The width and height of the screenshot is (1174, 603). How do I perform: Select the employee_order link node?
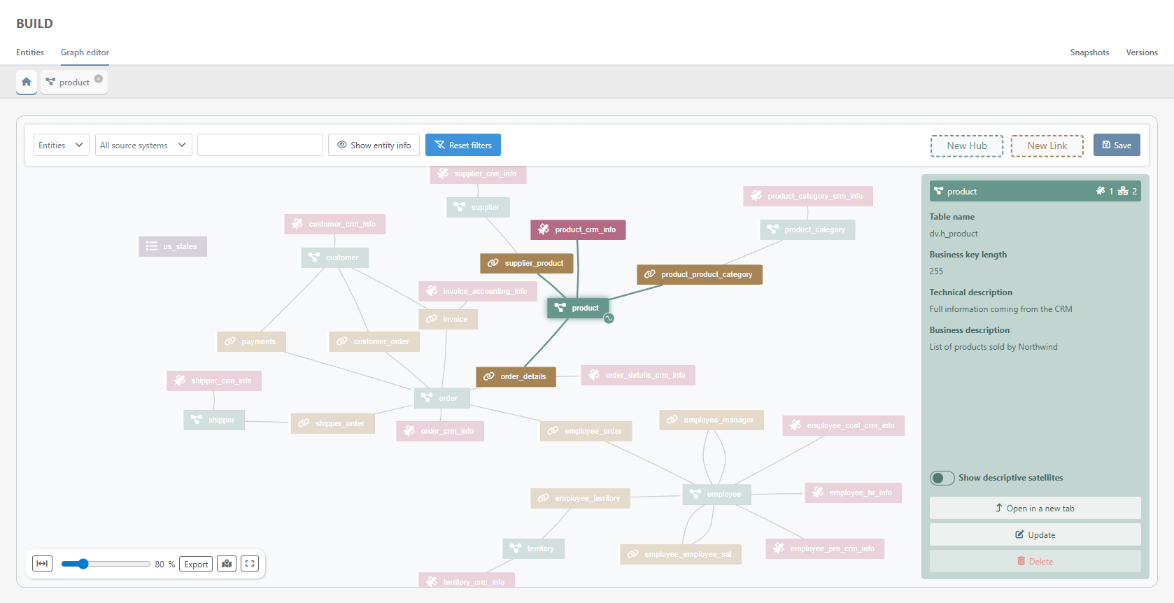[x=586, y=431]
